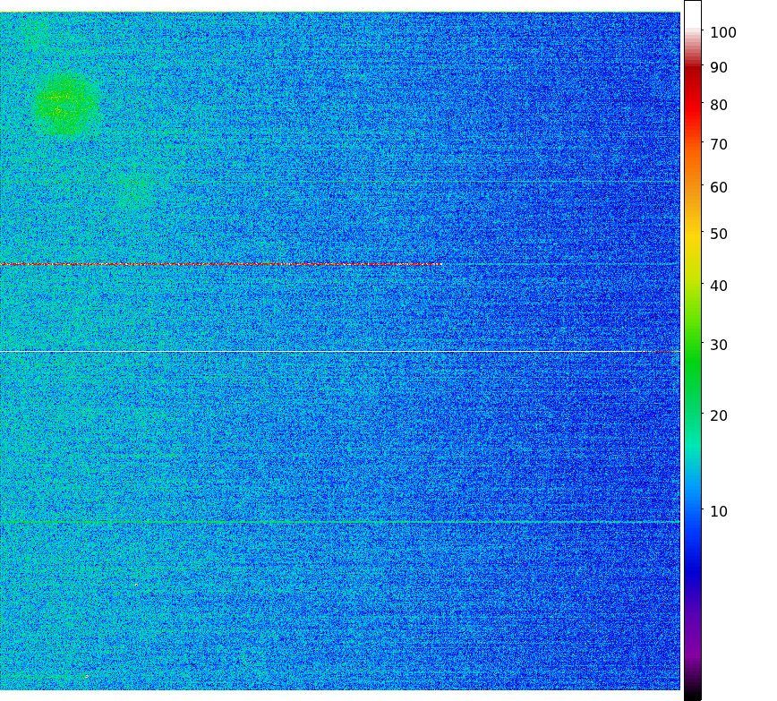Click the colorbar label 70
This screenshot has height=701, width=777.
coord(719,144)
